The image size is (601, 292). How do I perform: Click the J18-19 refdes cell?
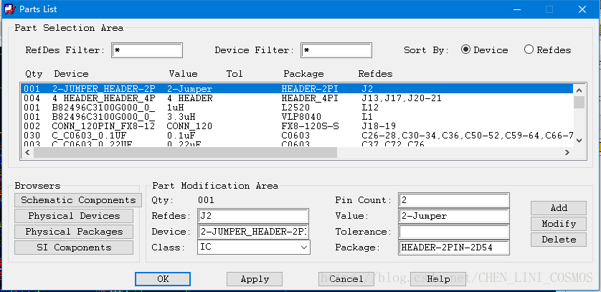click(x=379, y=126)
